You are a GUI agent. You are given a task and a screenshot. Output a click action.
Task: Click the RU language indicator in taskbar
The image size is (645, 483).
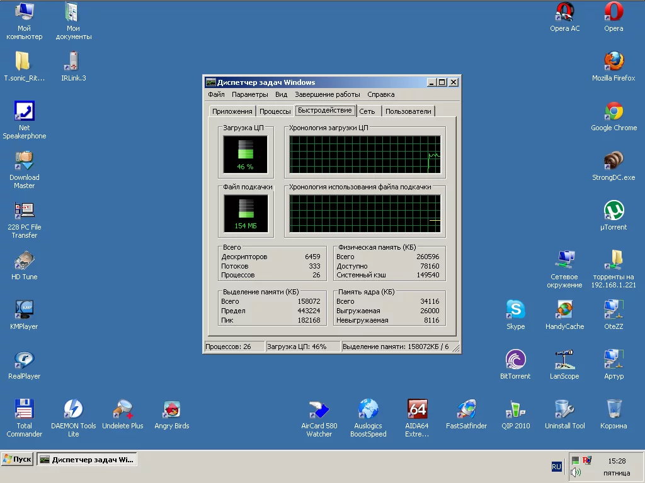point(556,467)
